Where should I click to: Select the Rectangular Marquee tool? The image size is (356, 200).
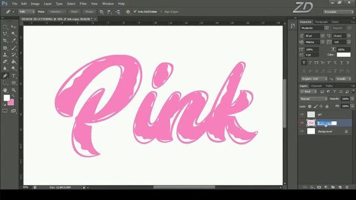[5, 27]
